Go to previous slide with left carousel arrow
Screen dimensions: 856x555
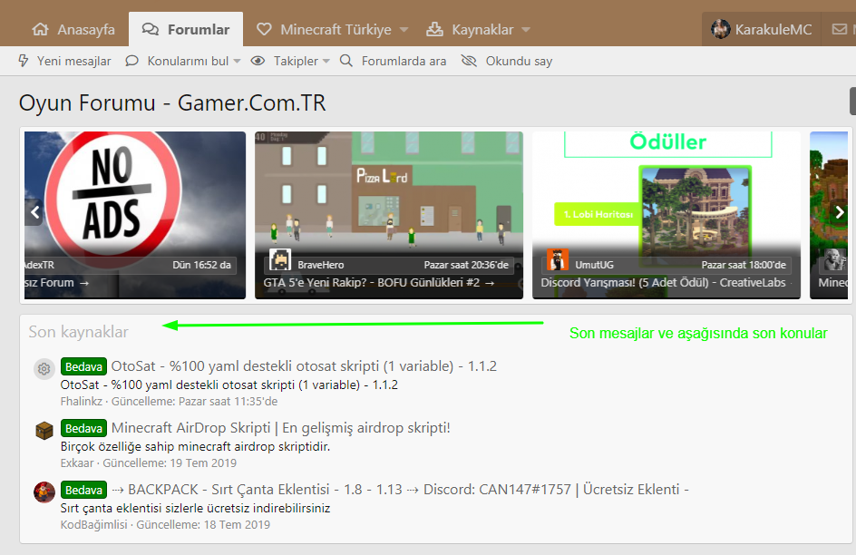(35, 211)
